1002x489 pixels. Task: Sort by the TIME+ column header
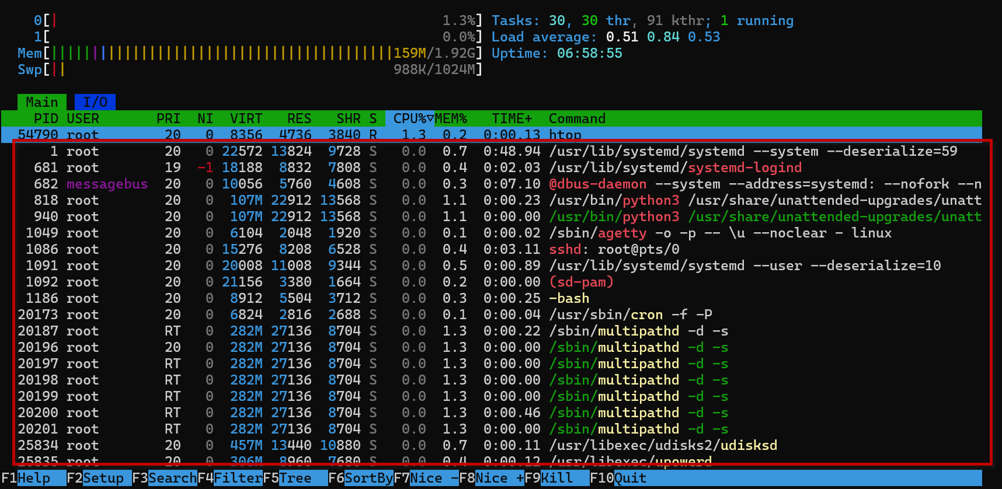(x=512, y=118)
